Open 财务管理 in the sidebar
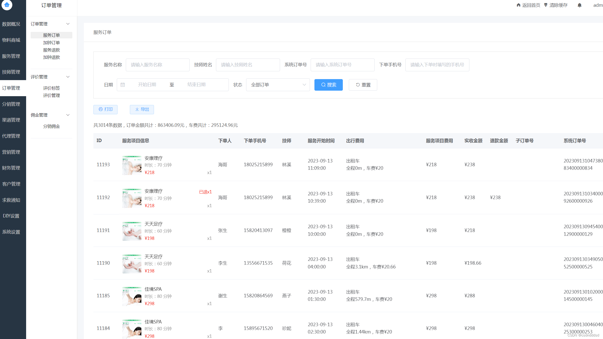The image size is (603, 339). coord(11,168)
